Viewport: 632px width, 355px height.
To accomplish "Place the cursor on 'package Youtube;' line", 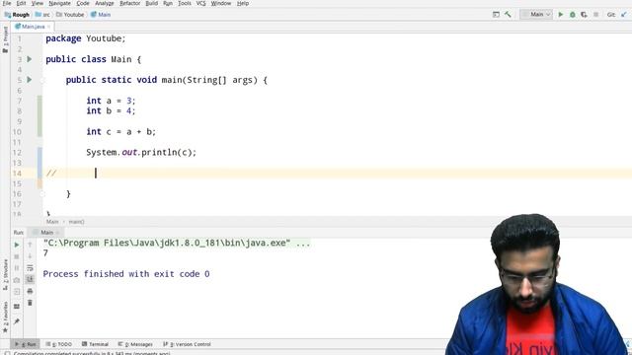I will pyautogui.click(x=86, y=38).
